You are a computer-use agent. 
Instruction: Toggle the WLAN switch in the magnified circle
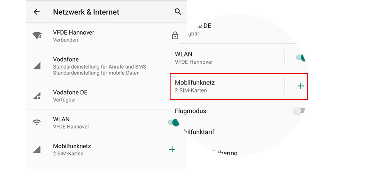point(300,58)
